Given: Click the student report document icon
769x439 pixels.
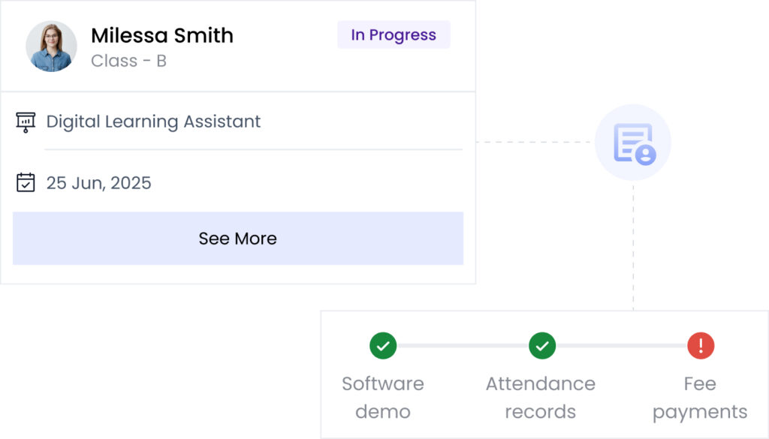Looking at the screenshot, I should pyautogui.click(x=633, y=143).
